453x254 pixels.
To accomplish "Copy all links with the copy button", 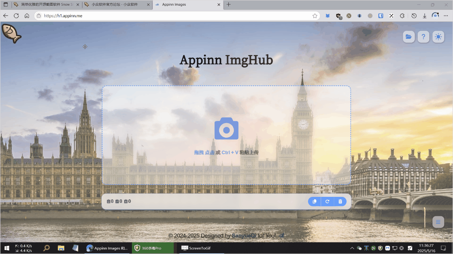I will [314, 201].
